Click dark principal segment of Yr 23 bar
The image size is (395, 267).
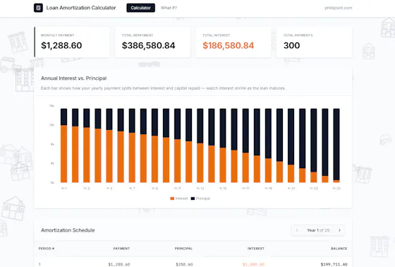pyautogui.click(x=314, y=141)
